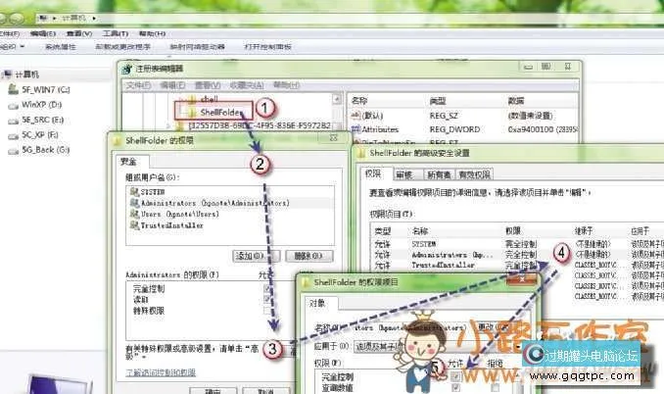Check 完全控制 allow box in ShellFolder 的权限
This screenshot has height=394, width=664.
pyautogui.click(x=266, y=289)
